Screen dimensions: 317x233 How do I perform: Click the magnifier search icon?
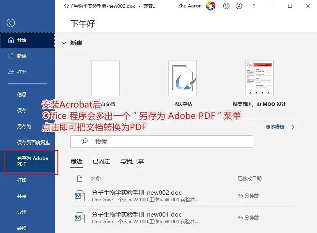(84, 142)
